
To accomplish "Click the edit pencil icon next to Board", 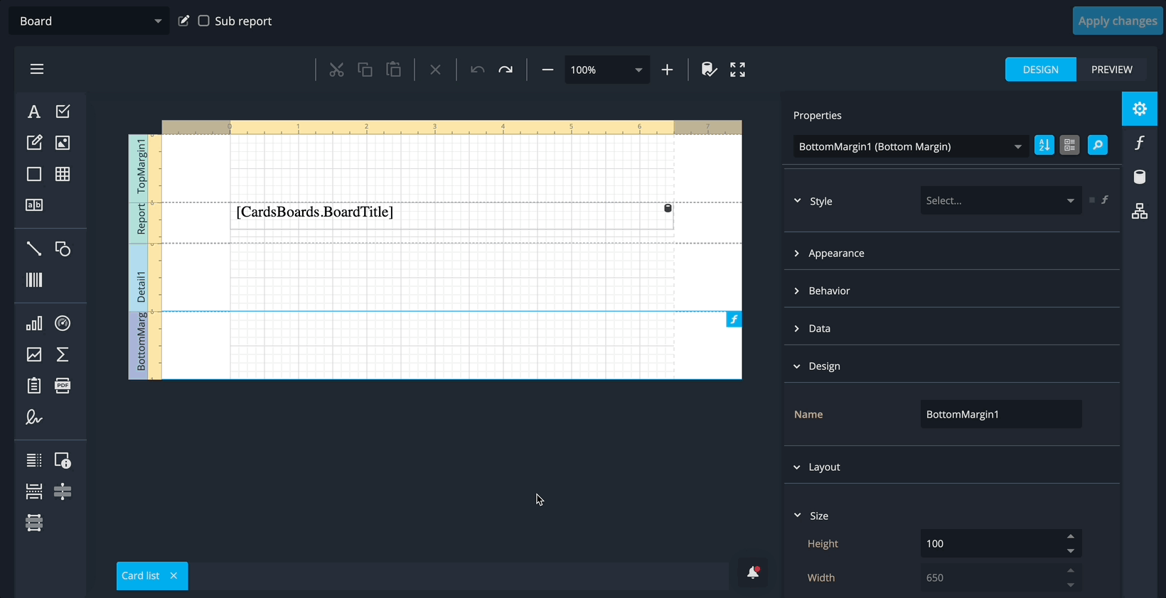I will pyautogui.click(x=183, y=21).
